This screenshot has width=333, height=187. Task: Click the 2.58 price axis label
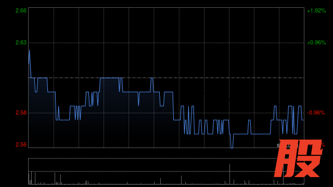[21, 113]
